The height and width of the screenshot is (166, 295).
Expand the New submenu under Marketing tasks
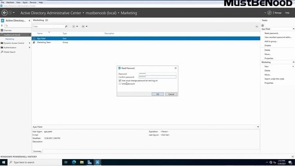[293, 66]
